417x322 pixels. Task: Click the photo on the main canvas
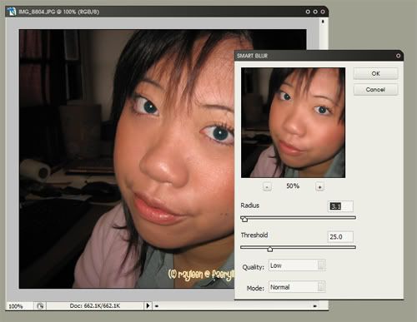(127, 159)
